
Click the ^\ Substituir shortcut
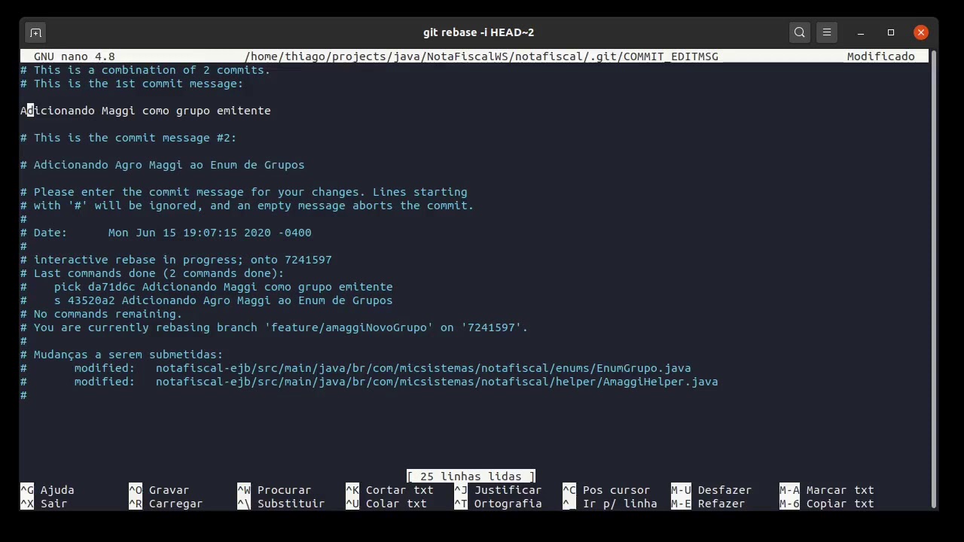pyautogui.click(x=281, y=504)
